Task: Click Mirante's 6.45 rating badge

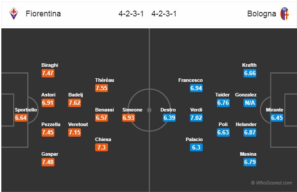Action: 277,118
